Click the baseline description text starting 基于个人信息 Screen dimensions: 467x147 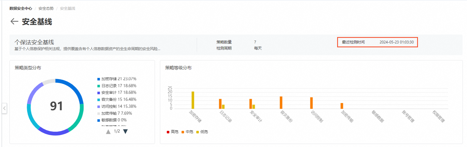click(x=87, y=49)
